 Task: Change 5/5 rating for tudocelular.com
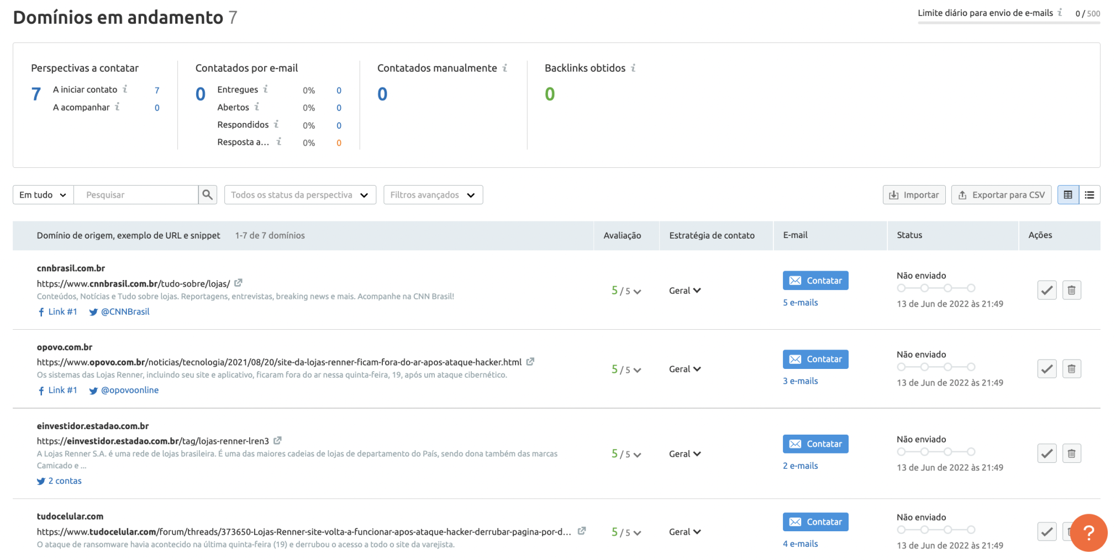(626, 532)
